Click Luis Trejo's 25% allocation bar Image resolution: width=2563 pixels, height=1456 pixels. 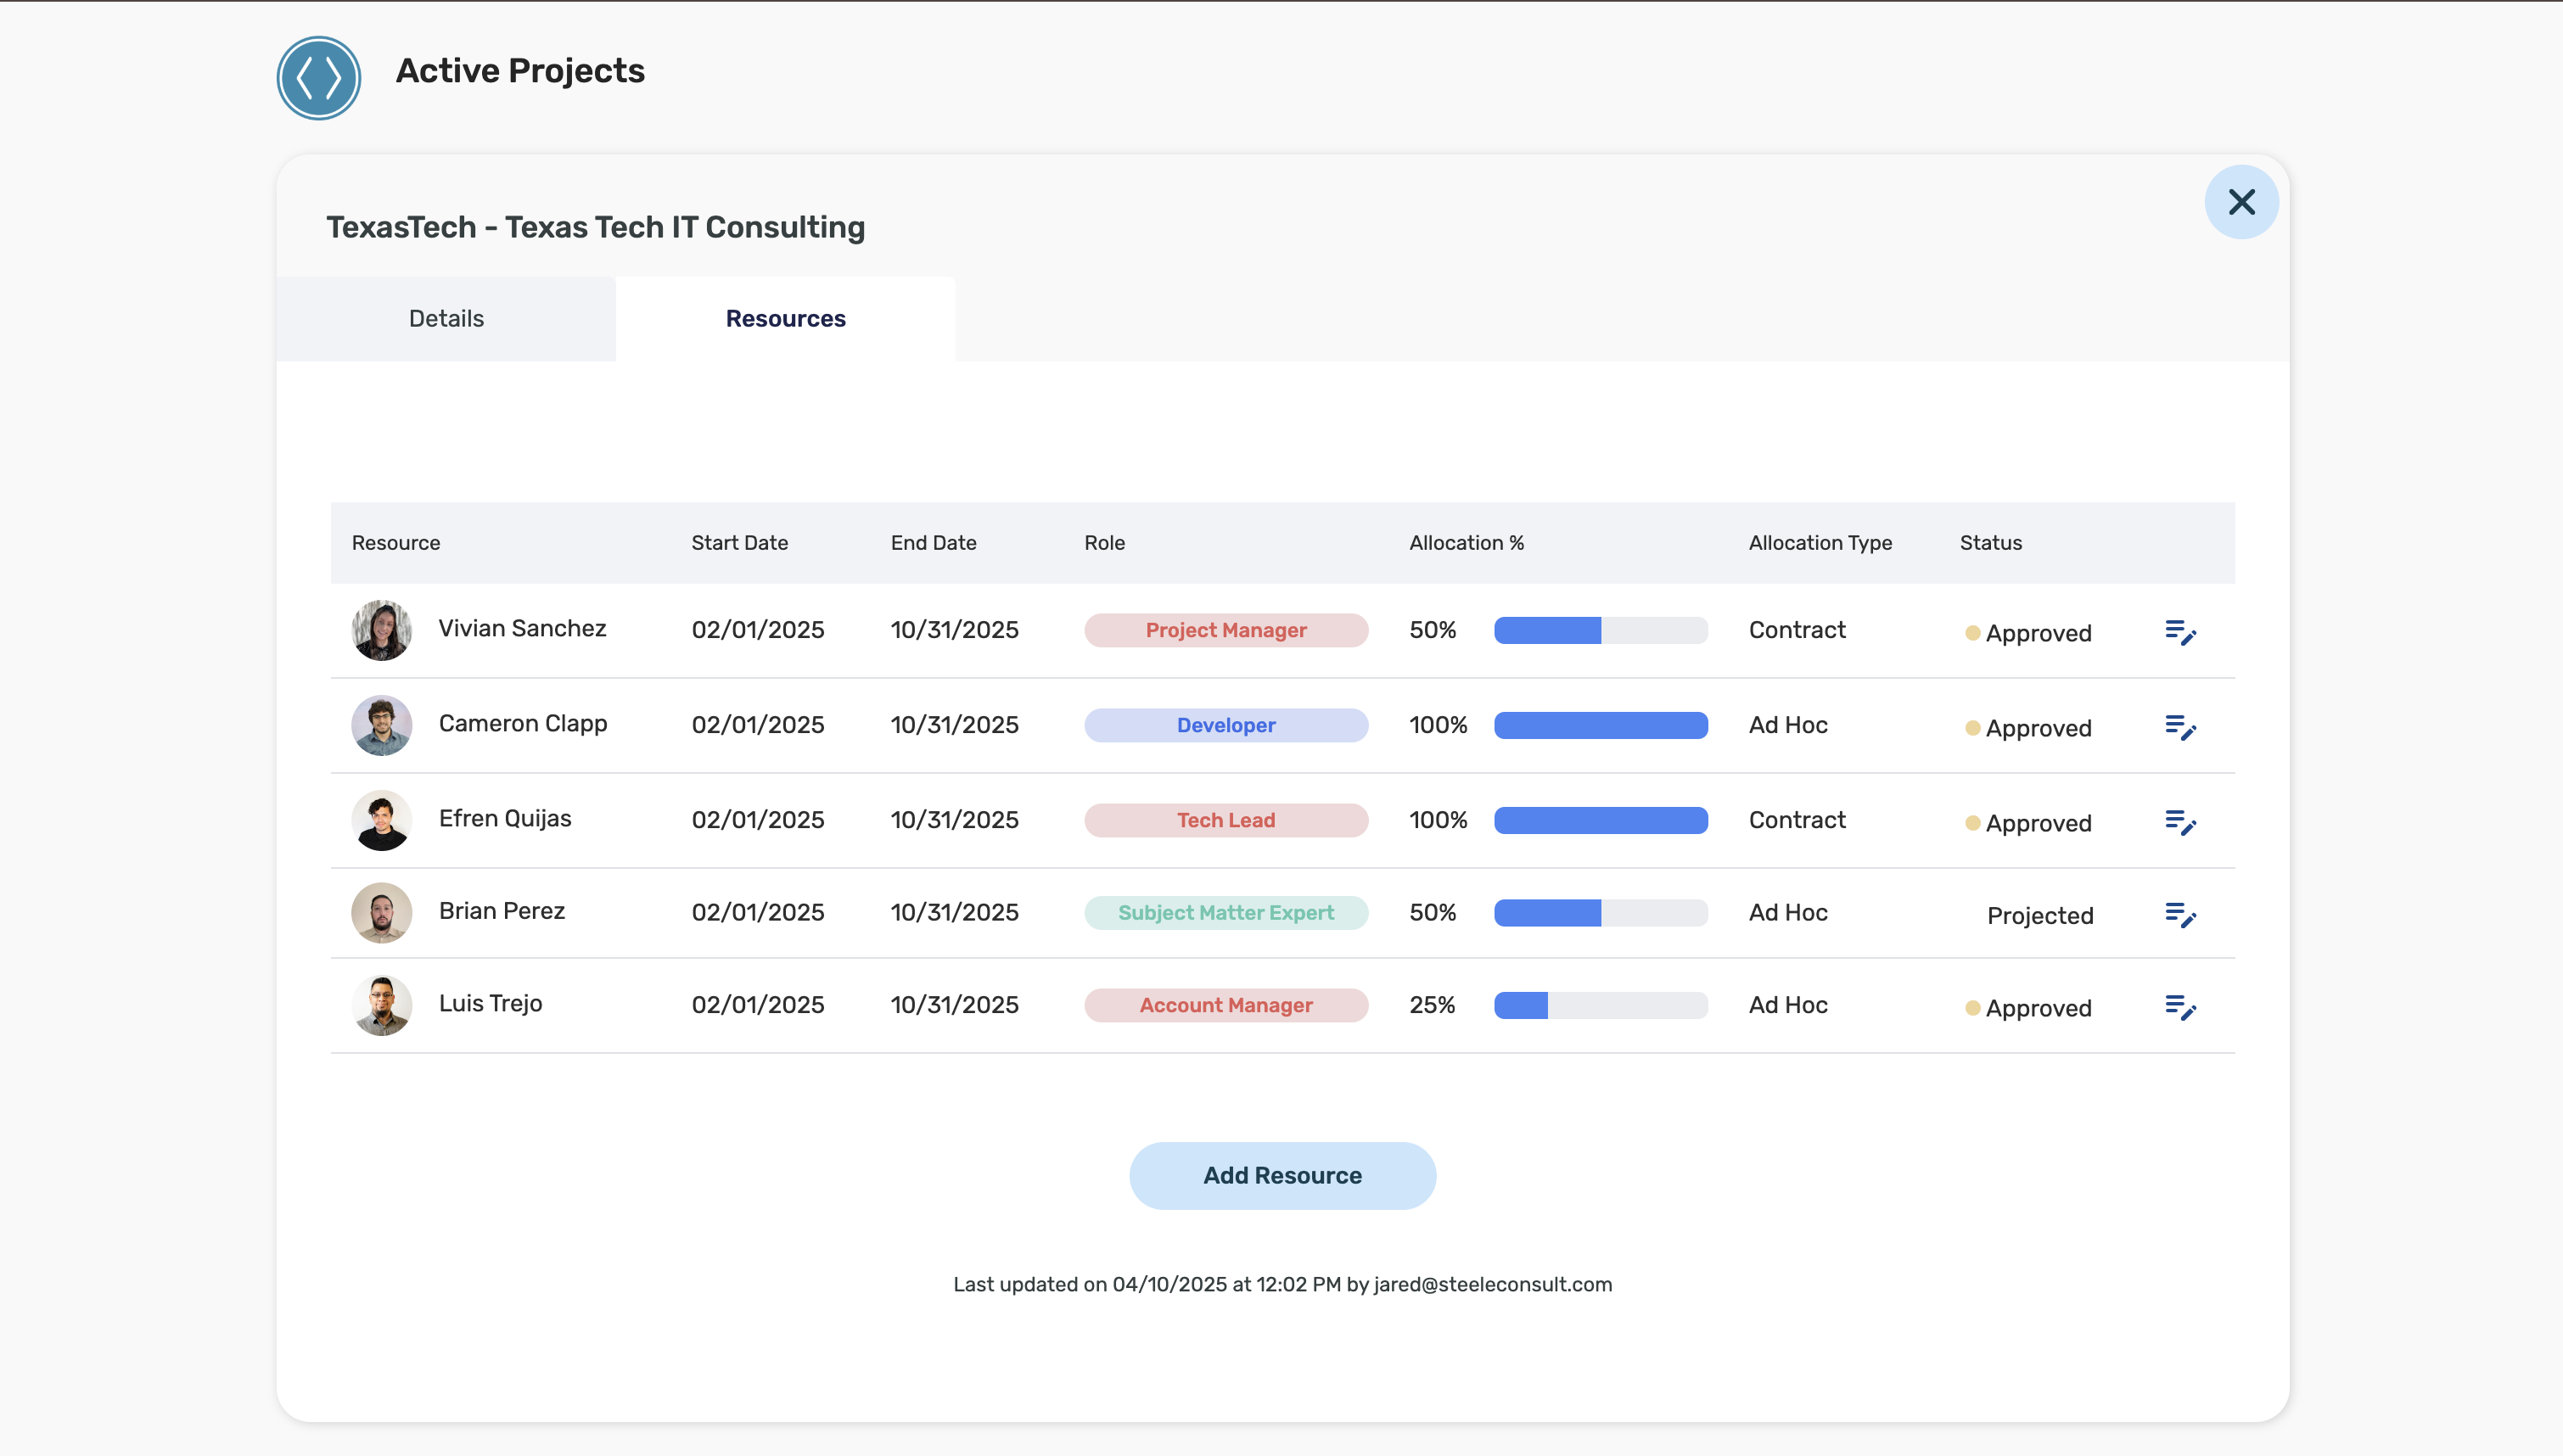1600,1005
